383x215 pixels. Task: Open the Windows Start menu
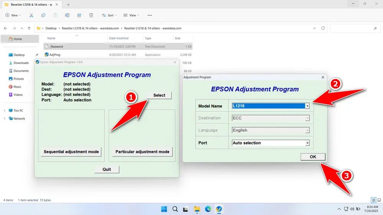click(164, 209)
